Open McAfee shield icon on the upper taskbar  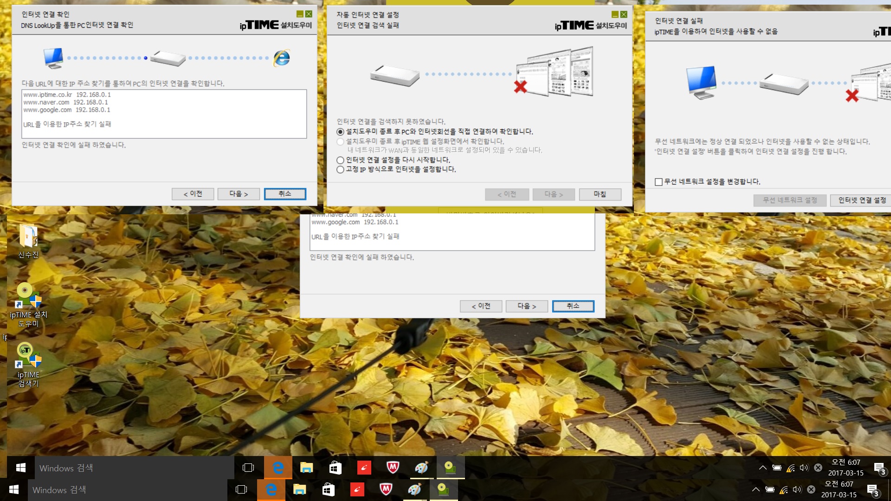point(393,468)
